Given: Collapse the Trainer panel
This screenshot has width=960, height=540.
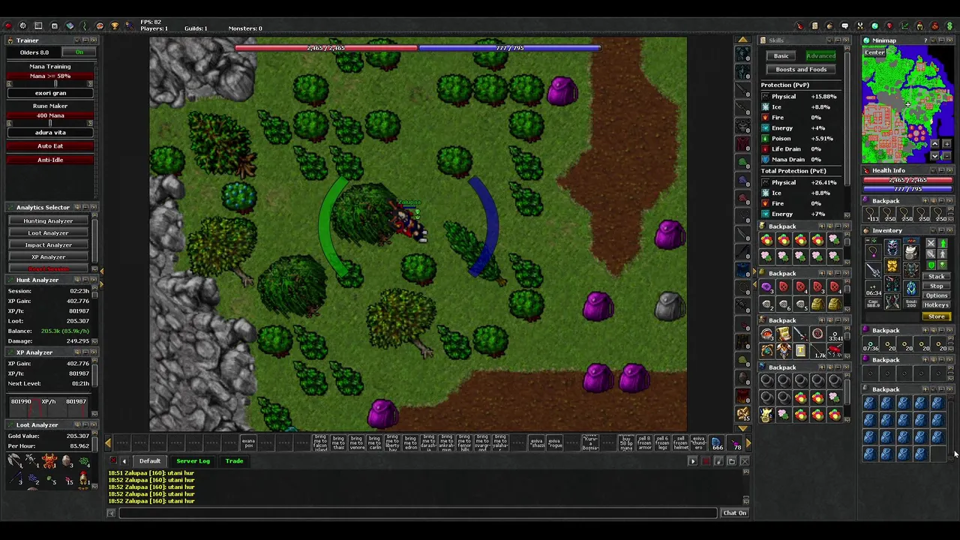Looking at the screenshot, I should point(85,40).
